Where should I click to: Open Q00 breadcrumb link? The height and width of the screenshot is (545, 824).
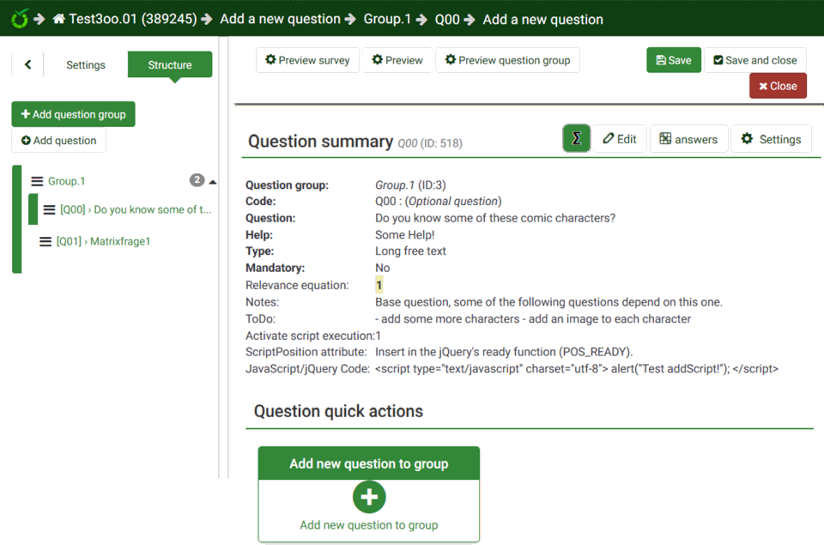pos(447,20)
